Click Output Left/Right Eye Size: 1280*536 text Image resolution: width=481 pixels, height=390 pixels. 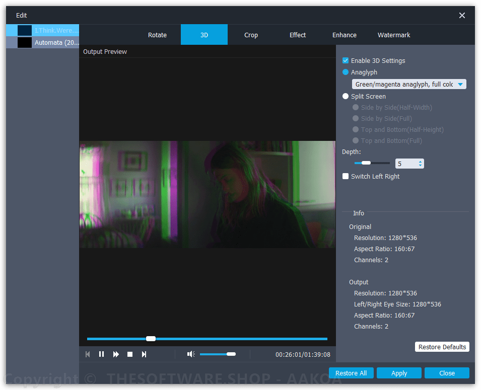[x=397, y=304]
